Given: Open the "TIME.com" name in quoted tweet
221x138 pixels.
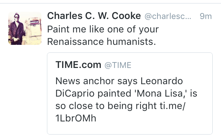Looking at the screenshot, I should point(78,65).
